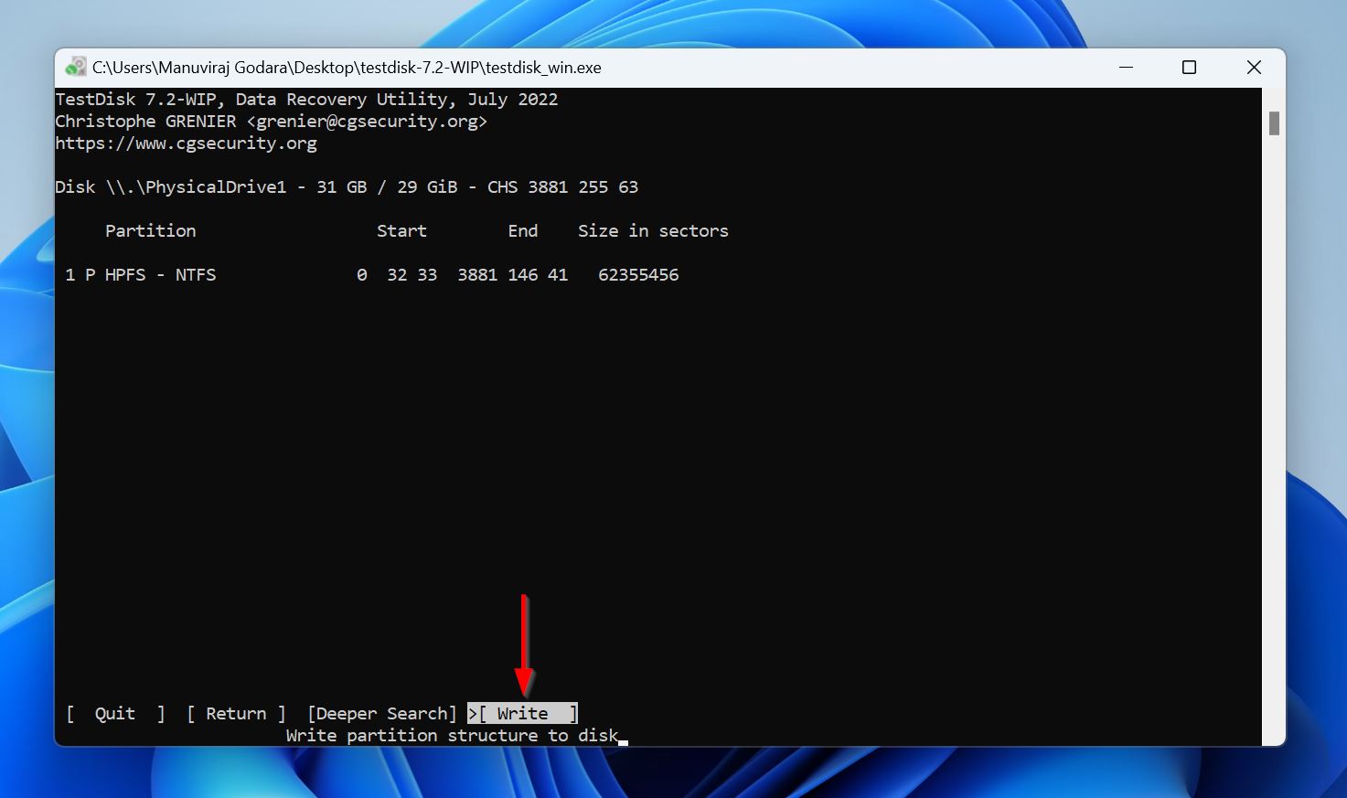Click the start CHS value 0 32 33

pos(397,275)
